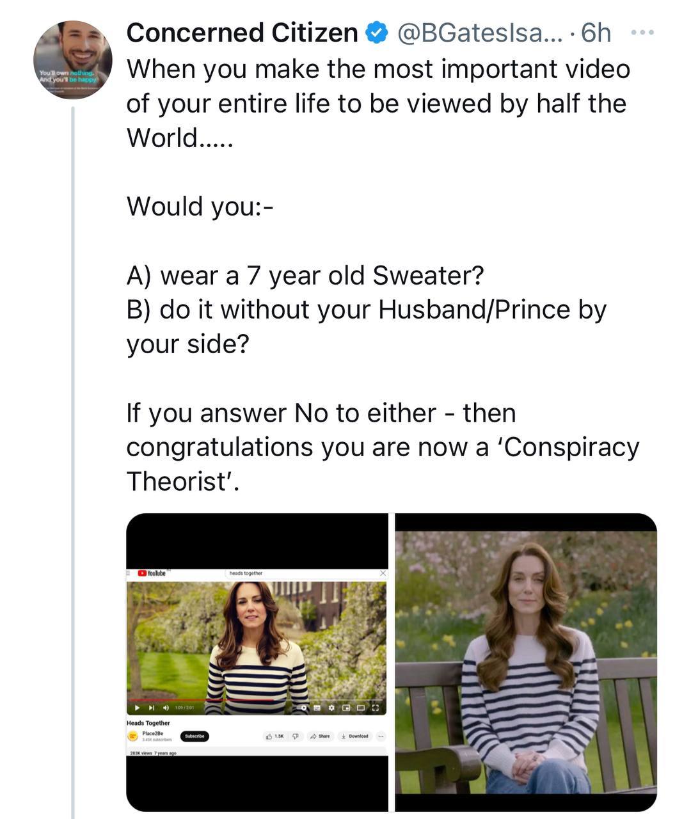Dislike the Heads Together video

pyautogui.click(x=296, y=736)
